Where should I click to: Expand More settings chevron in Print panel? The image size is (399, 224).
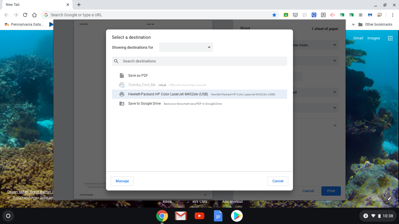335,125
